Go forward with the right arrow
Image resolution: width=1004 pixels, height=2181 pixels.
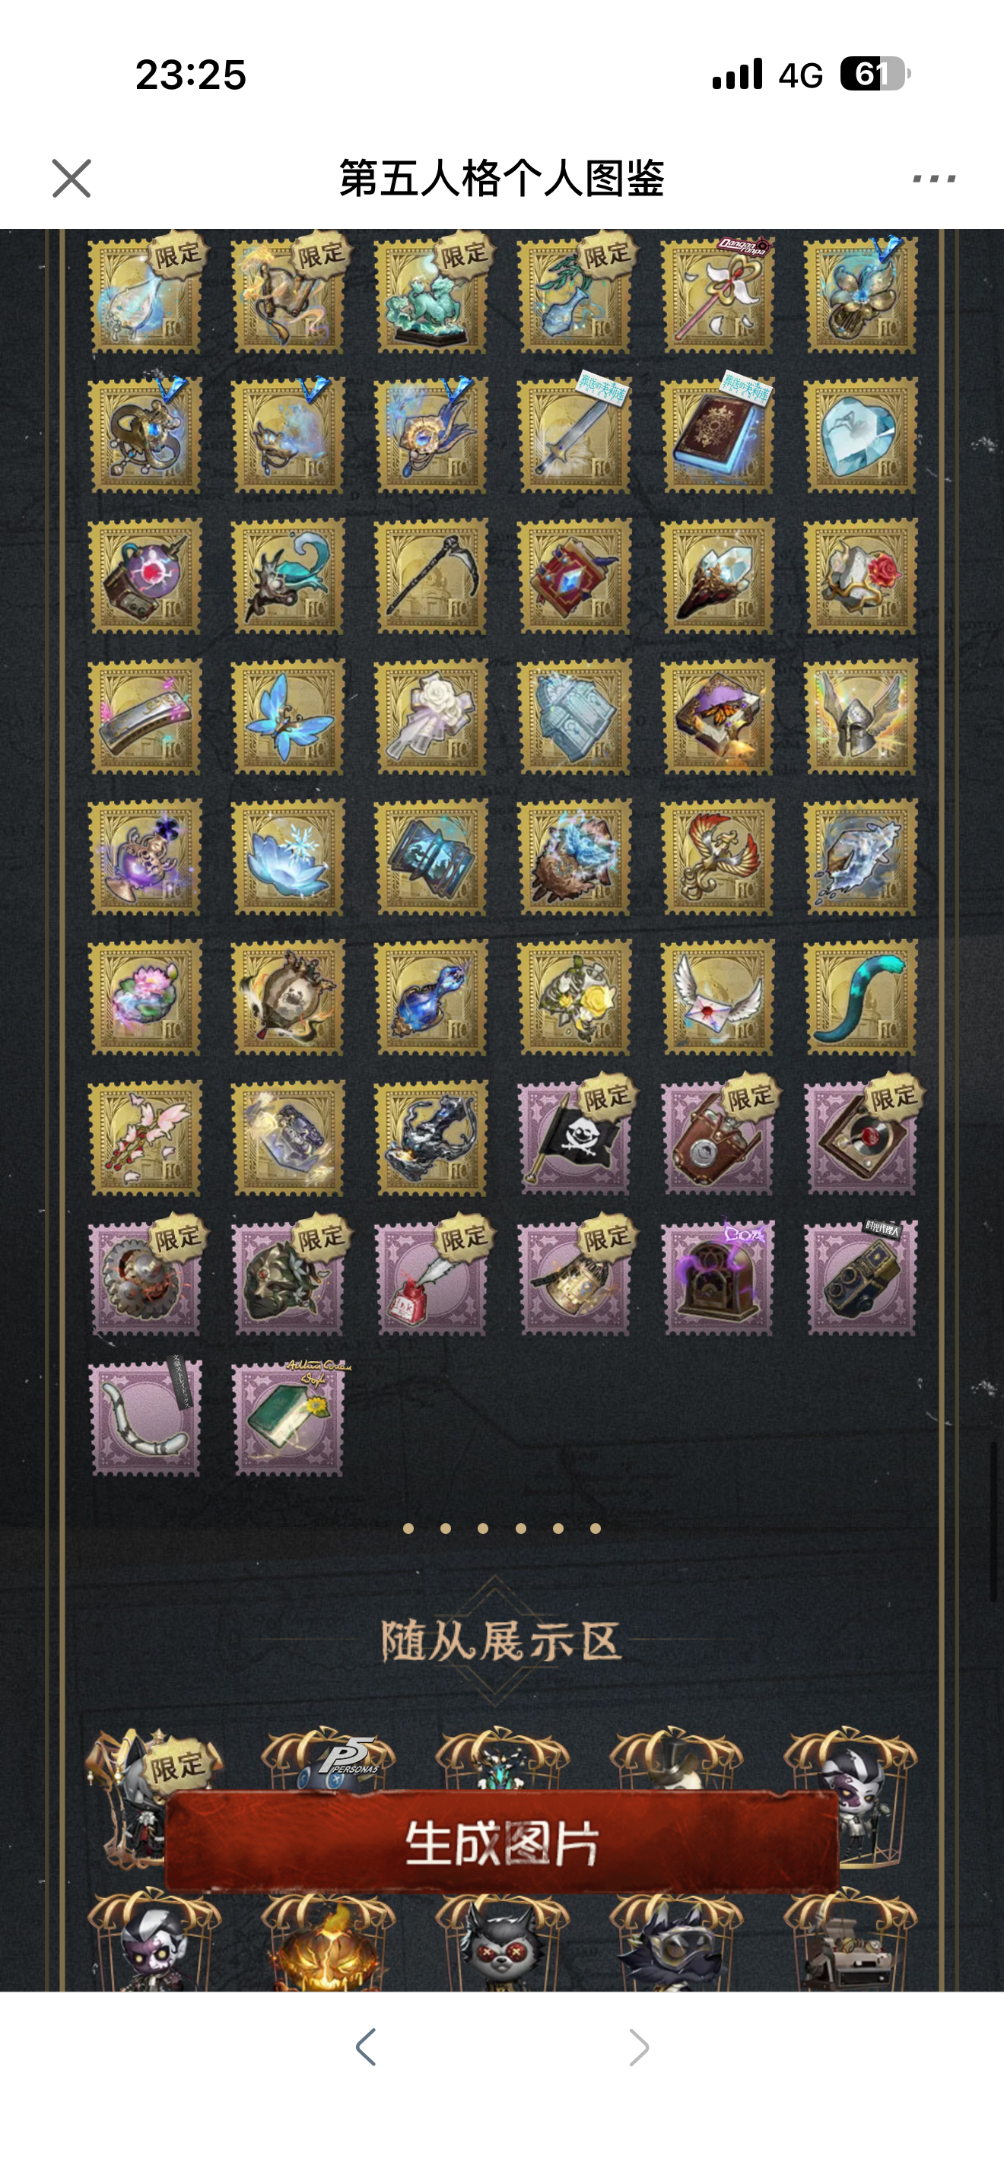pos(639,2047)
